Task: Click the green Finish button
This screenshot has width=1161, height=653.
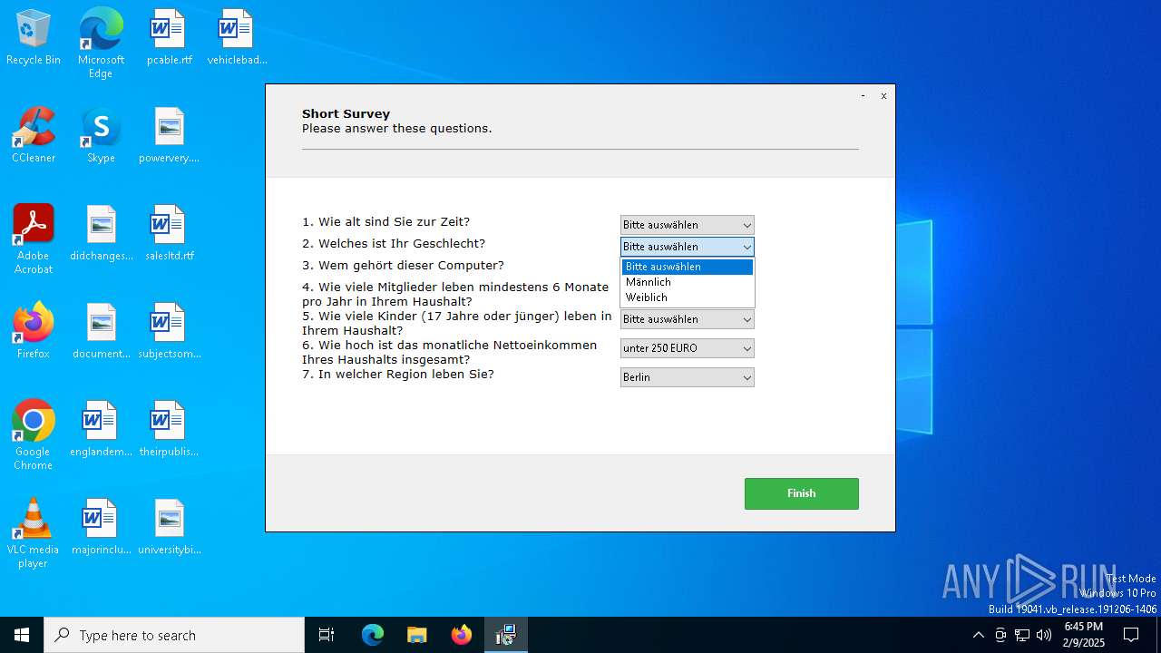Action: 802,493
